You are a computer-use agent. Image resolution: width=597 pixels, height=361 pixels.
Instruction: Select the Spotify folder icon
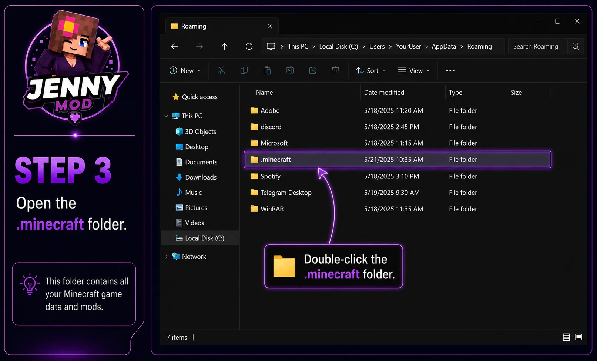tap(254, 176)
